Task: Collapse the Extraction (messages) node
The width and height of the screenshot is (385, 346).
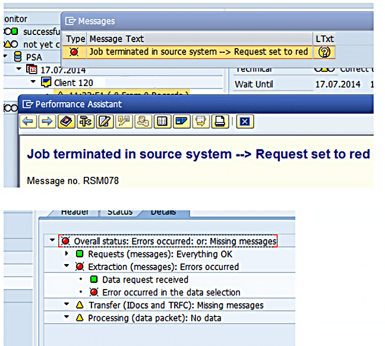Action: [67, 265]
